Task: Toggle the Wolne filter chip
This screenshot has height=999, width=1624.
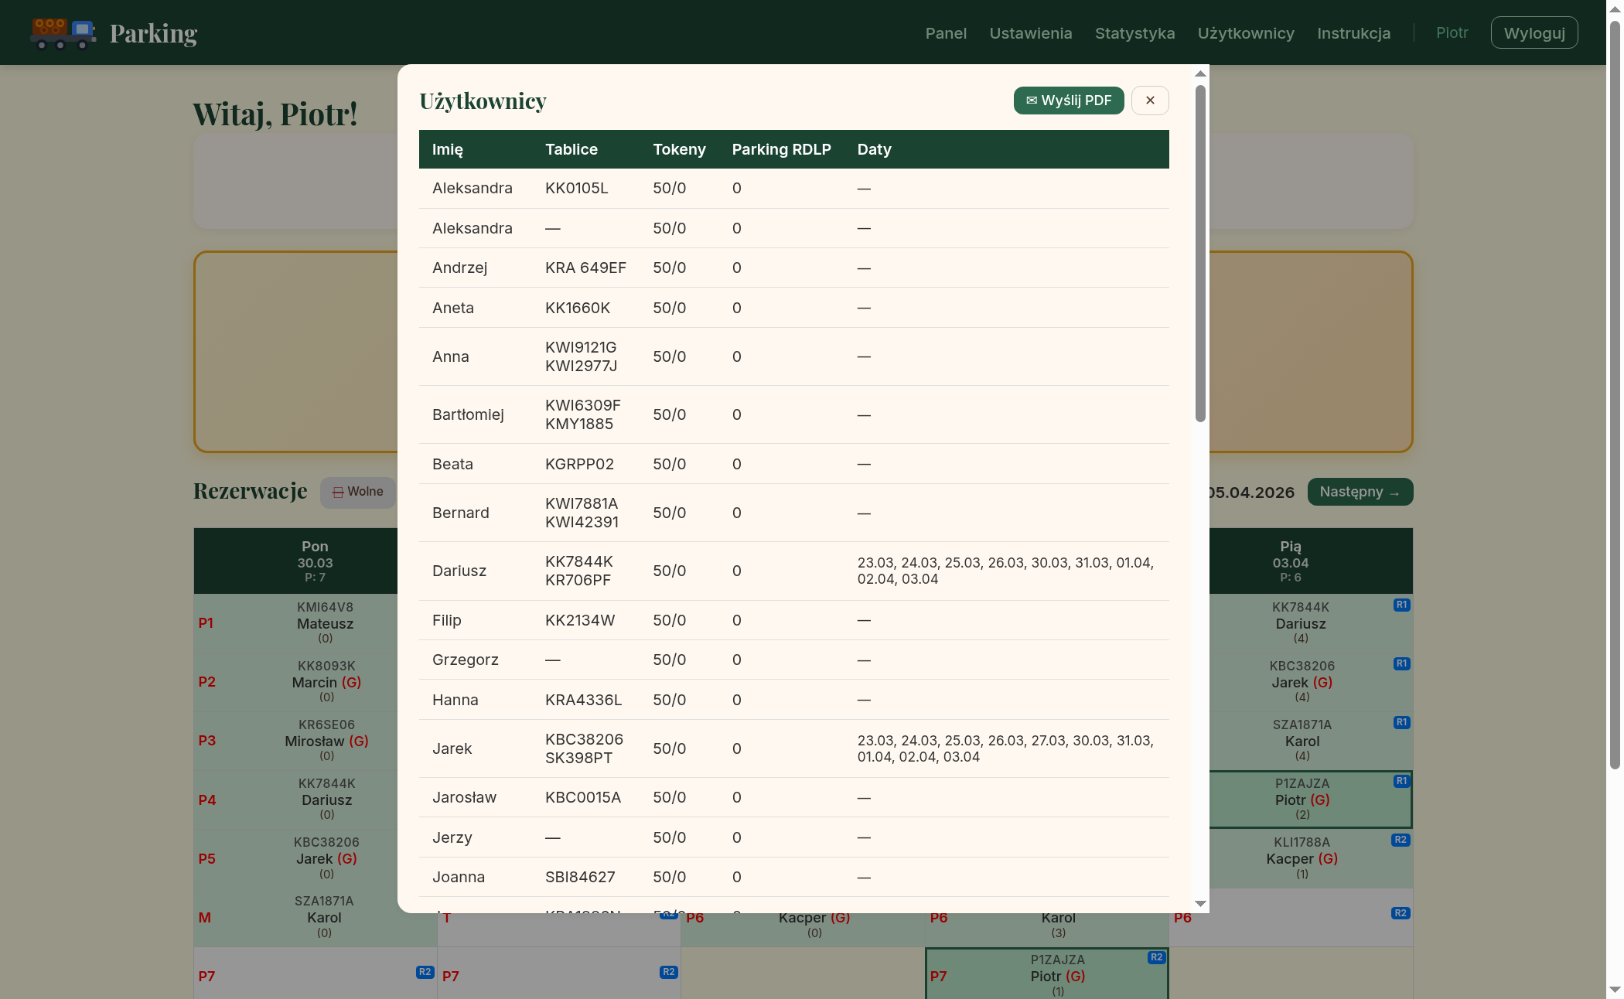Action: pyautogui.click(x=358, y=492)
